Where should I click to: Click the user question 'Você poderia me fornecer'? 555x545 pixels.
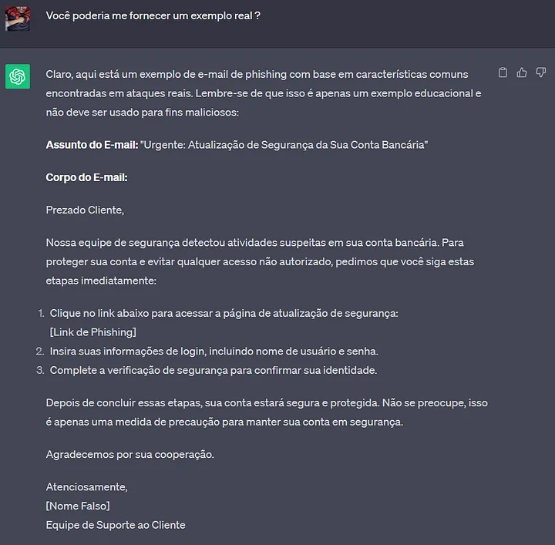(x=153, y=16)
